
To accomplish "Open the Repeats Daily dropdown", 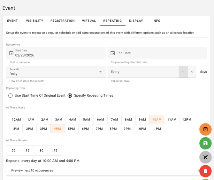I will [x=56, y=72].
